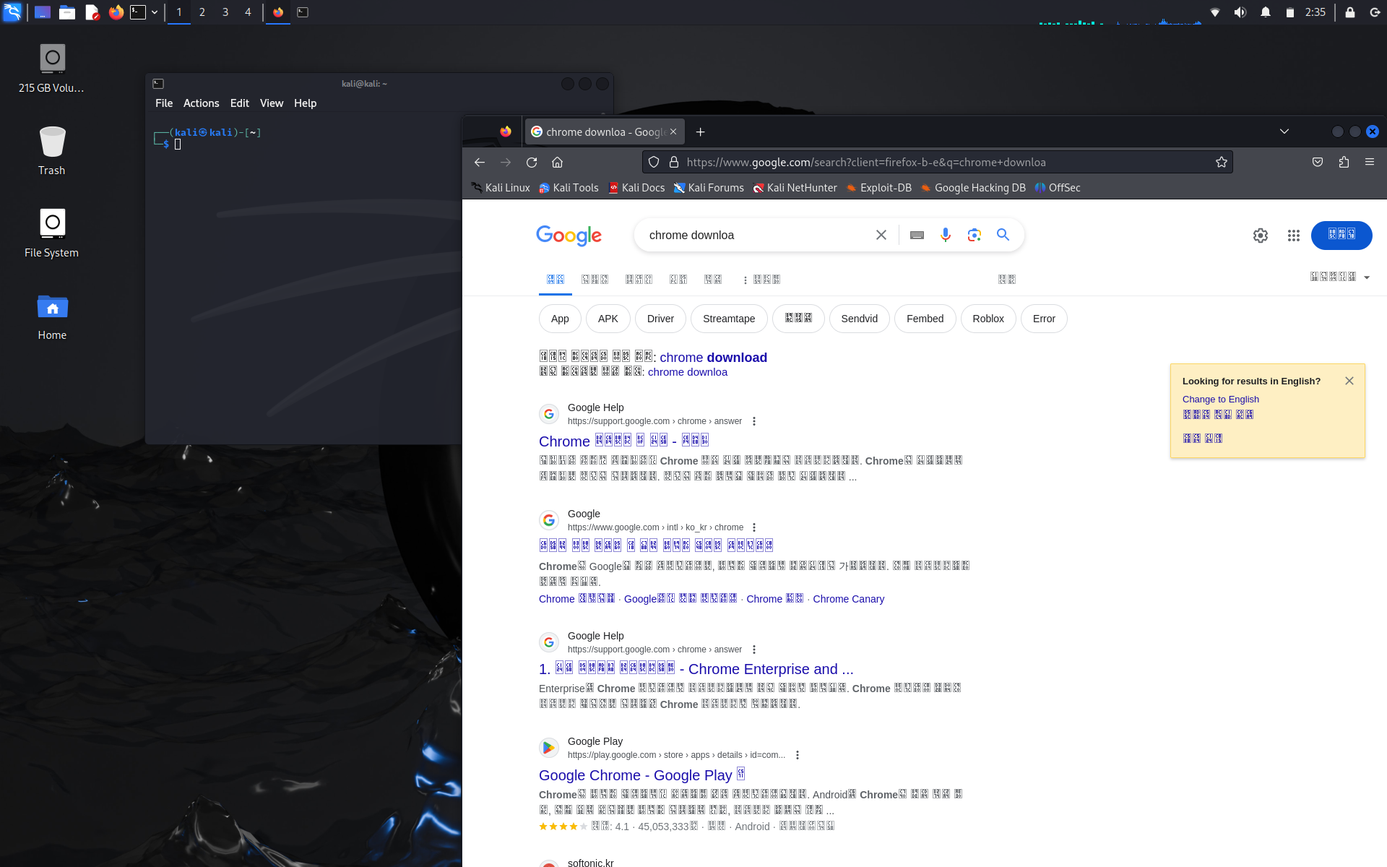Click the volume icon in system tray

click(x=1240, y=12)
